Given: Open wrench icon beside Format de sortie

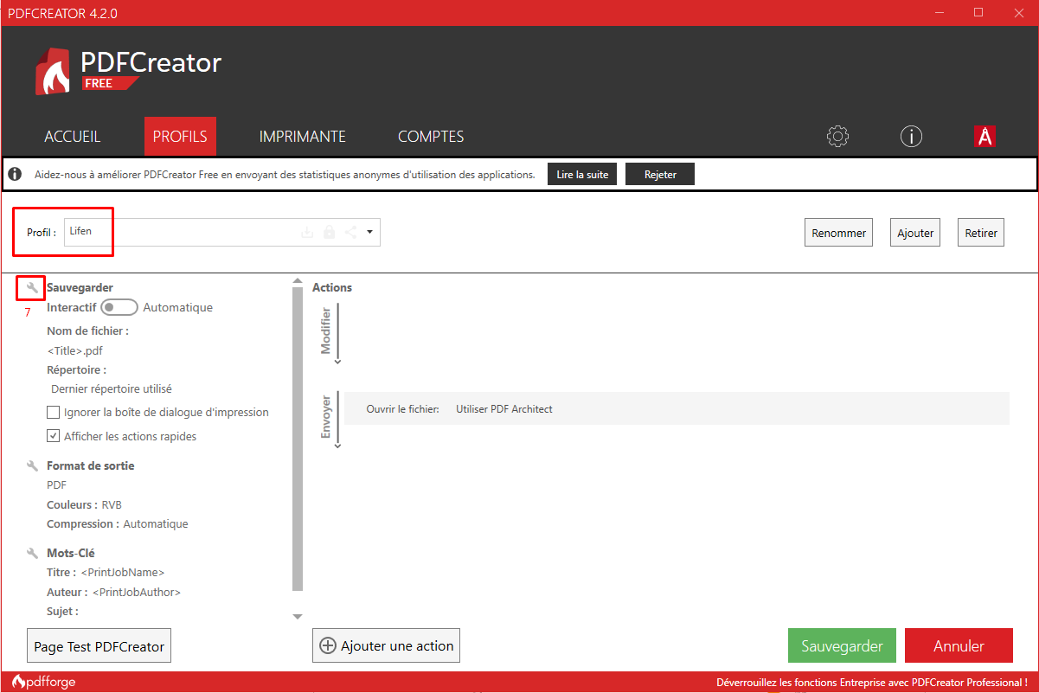Looking at the screenshot, I should (32, 465).
